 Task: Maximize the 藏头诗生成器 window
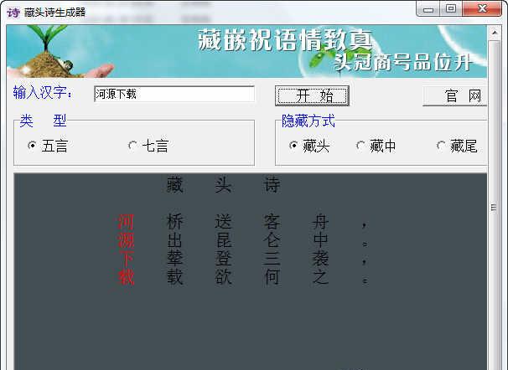tap(450, 8)
